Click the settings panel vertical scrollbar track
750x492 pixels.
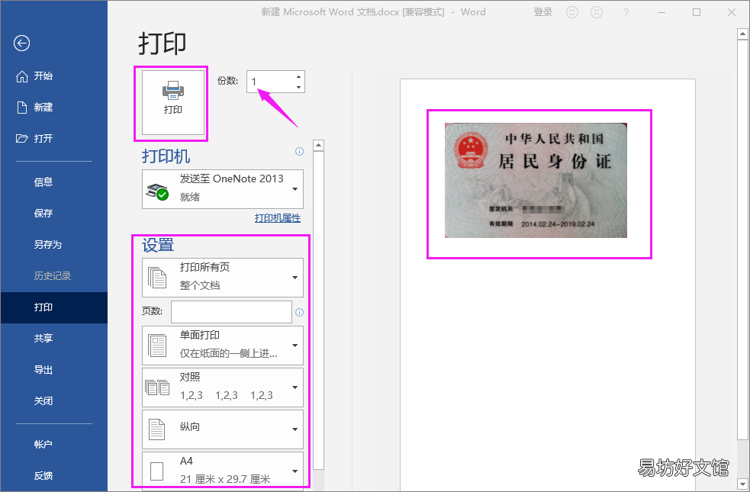(x=319, y=310)
